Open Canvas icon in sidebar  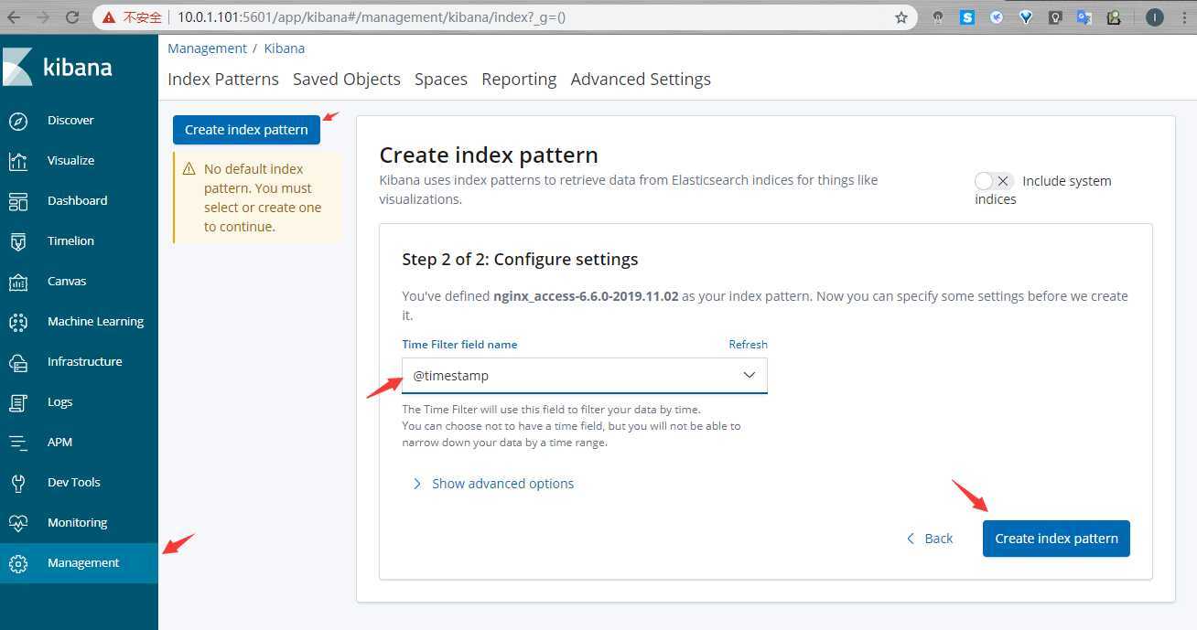[18, 282]
